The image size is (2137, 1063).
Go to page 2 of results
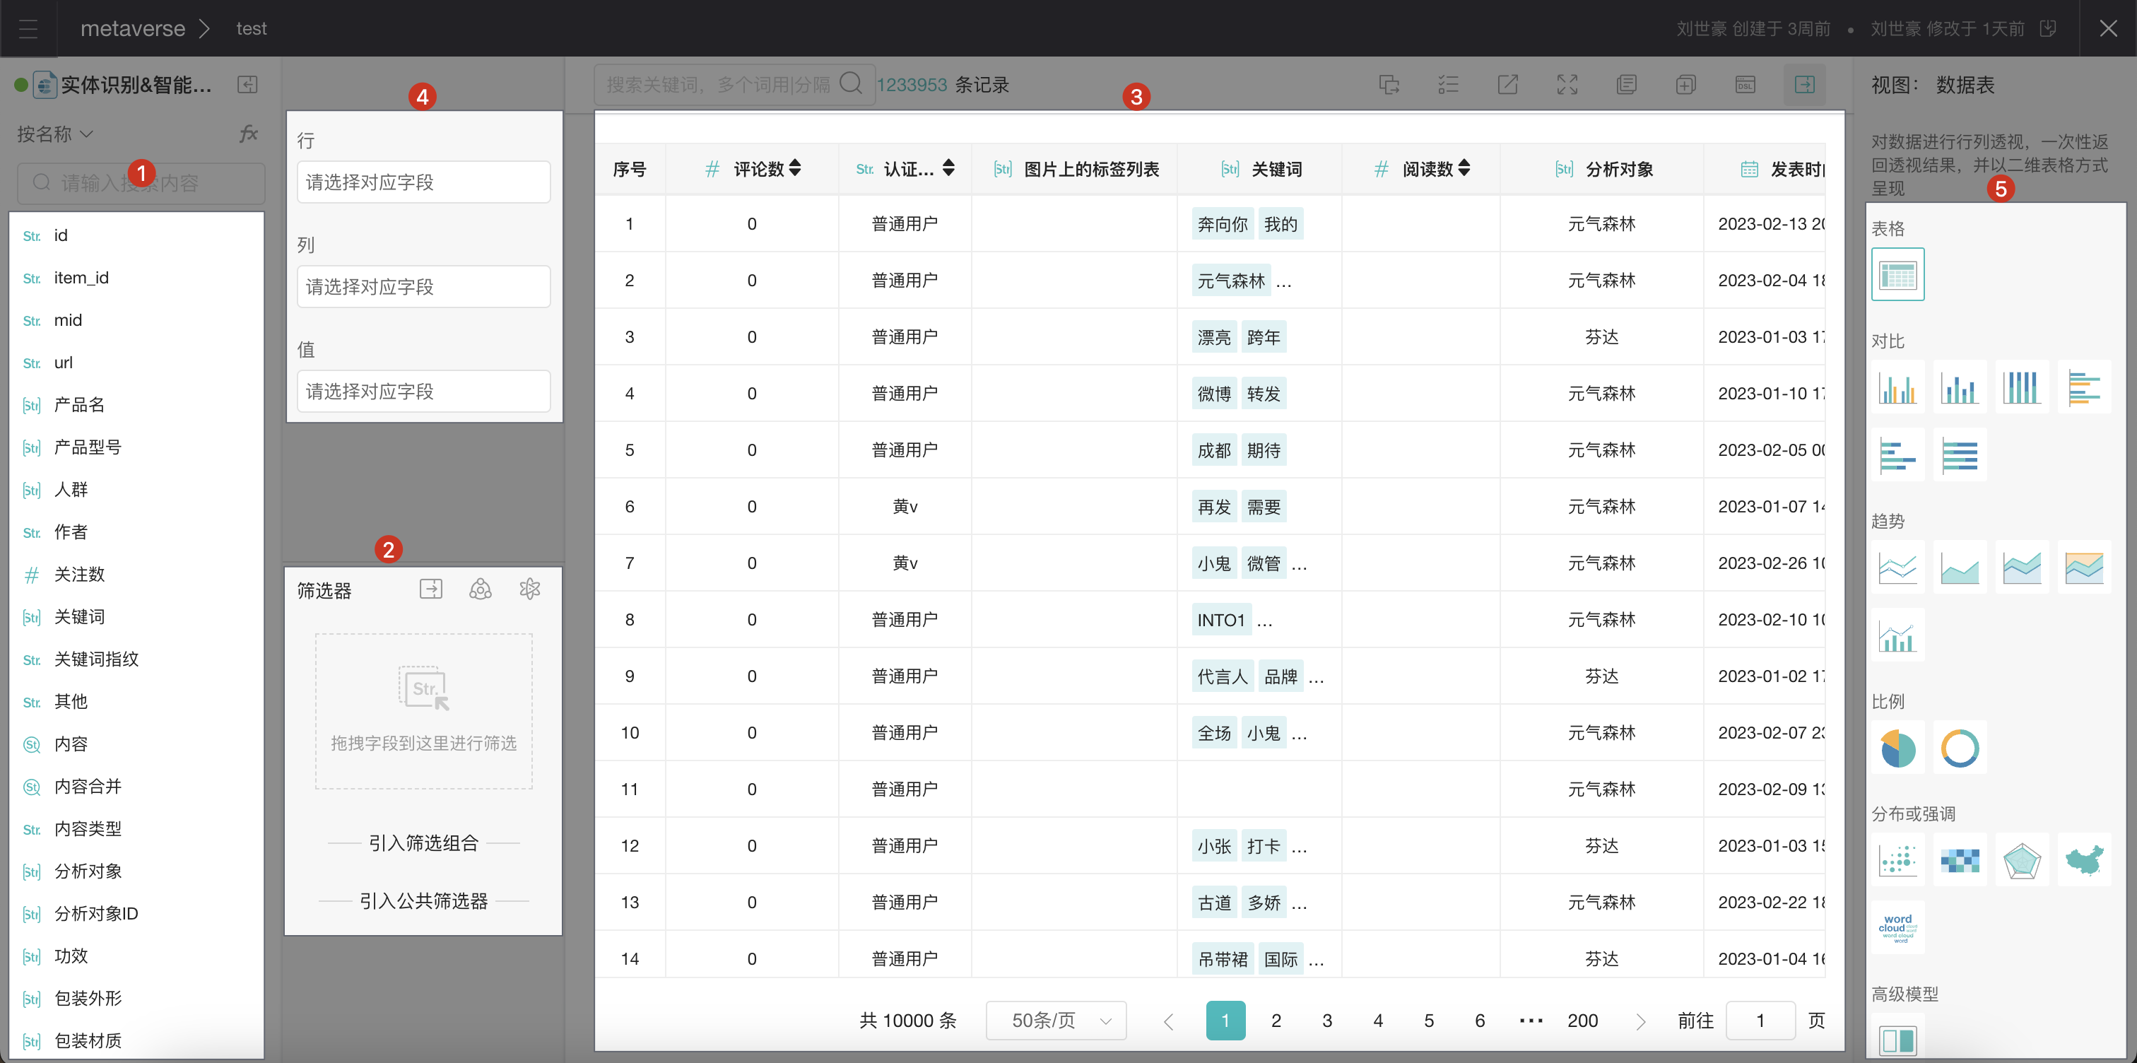(1276, 1020)
